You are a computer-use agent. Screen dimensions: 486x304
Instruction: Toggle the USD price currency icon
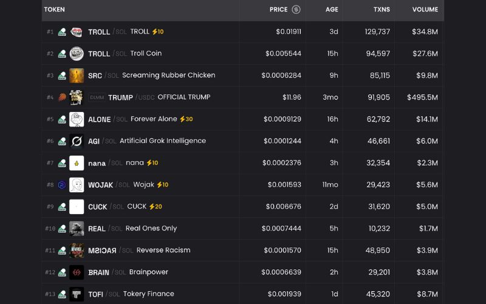(296, 10)
